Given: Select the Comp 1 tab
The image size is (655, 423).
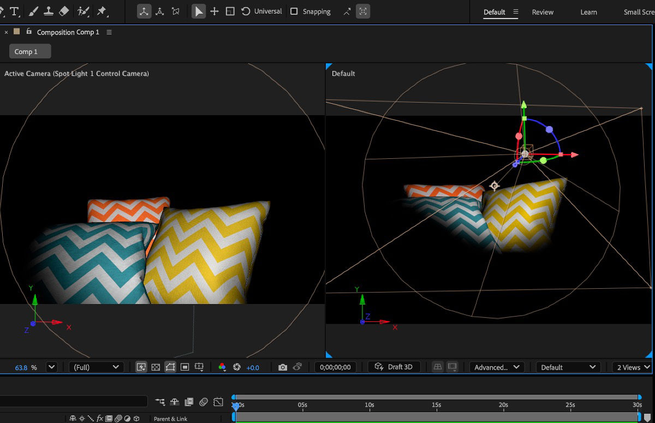Looking at the screenshot, I should [x=29, y=51].
